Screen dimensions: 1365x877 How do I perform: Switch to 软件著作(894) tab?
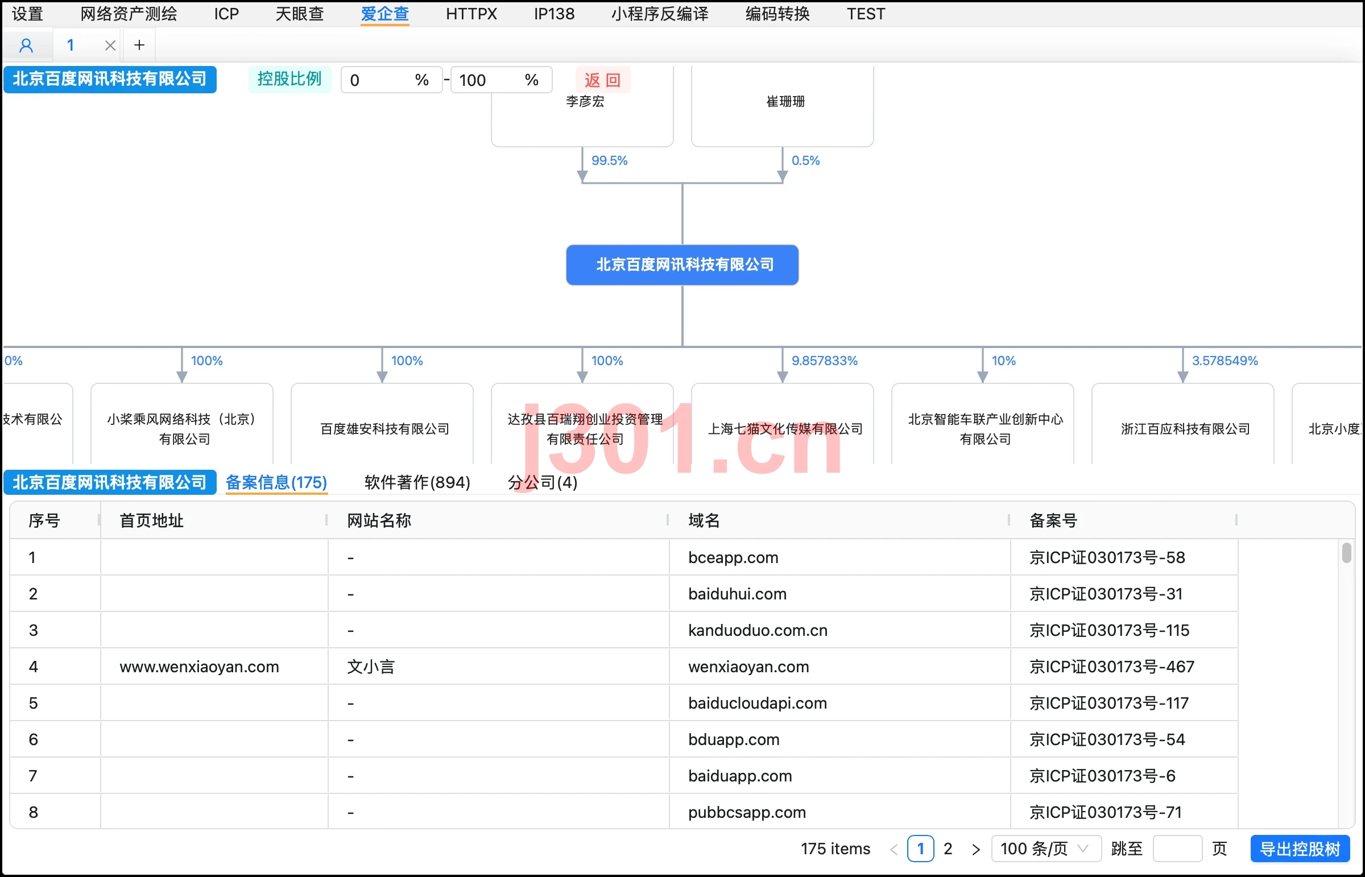[417, 483]
